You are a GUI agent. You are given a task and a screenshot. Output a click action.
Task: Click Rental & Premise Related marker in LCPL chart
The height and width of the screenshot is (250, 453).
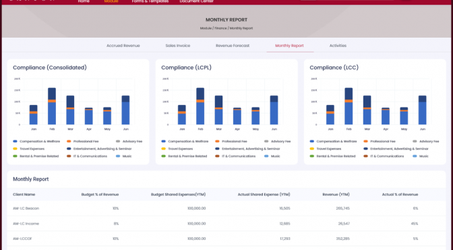tap(164, 156)
